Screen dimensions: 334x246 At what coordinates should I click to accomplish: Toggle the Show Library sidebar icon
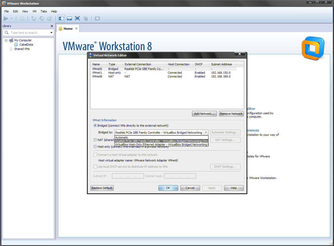tap(61, 18)
